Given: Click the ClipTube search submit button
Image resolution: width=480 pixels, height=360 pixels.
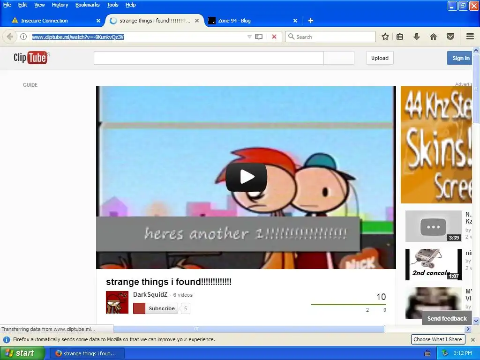Looking at the screenshot, I should tap(339, 58).
